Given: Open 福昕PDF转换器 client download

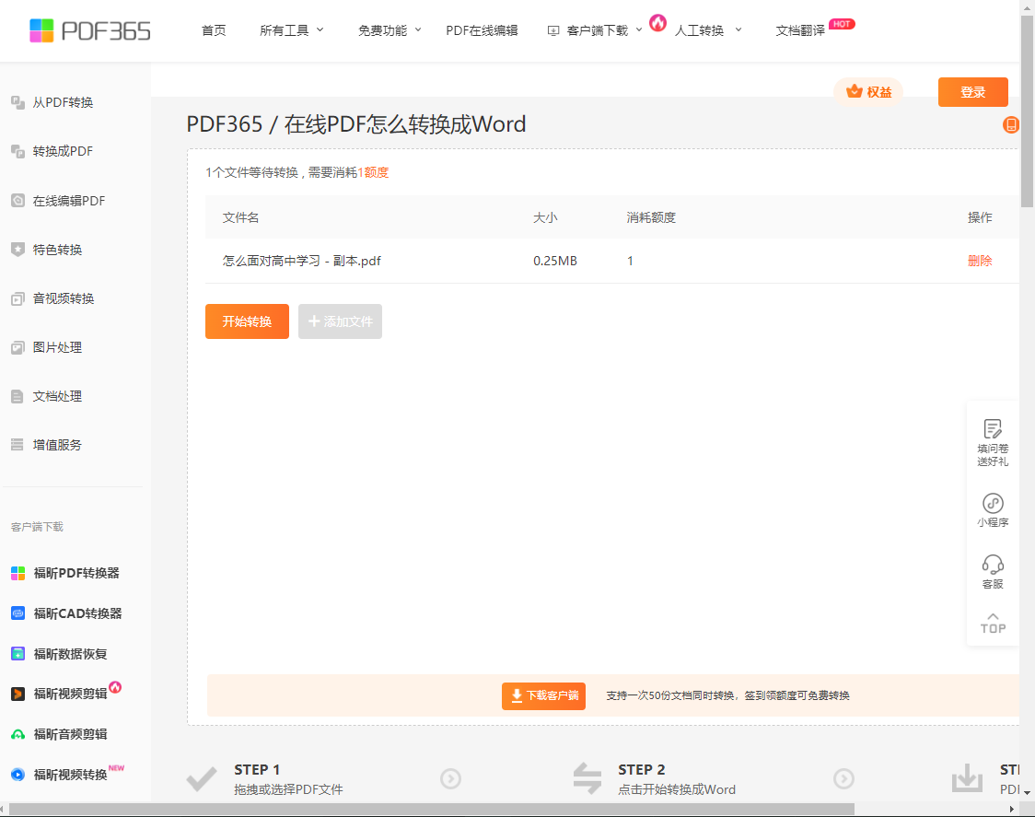Looking at the screenshot, I should click(x=76, y=573).
